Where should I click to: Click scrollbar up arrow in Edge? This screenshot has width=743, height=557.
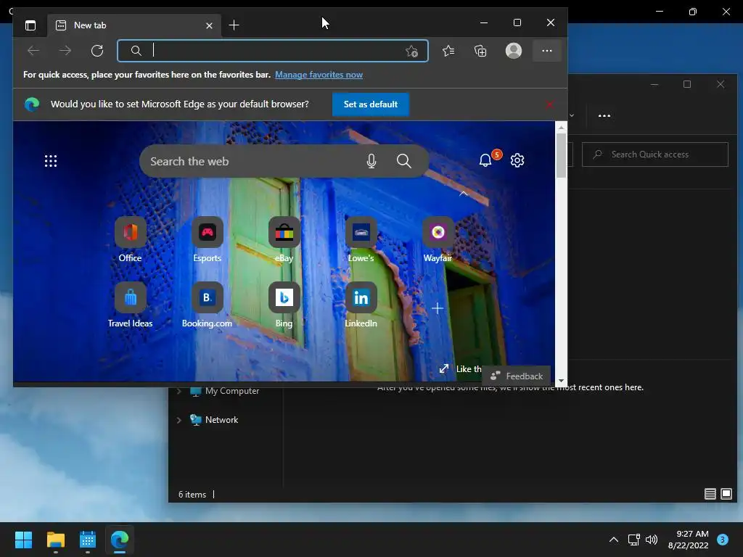coord(561,128)
